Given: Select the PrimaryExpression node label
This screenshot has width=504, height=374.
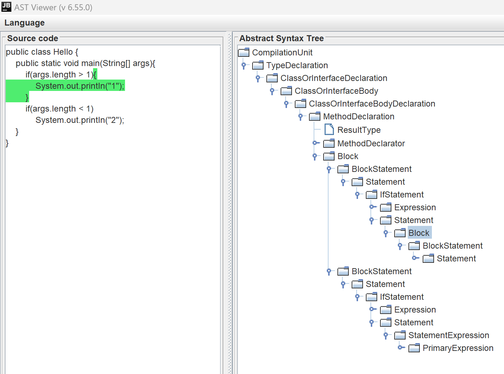Looking at the screenshot, I should (x=458, y=348).
